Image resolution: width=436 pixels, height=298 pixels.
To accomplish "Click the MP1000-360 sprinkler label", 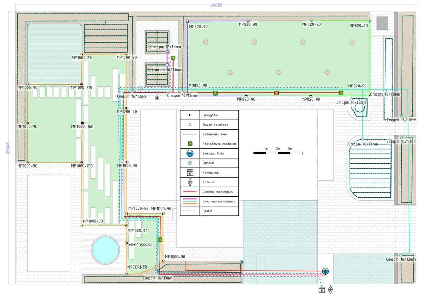I will point(82,126).
